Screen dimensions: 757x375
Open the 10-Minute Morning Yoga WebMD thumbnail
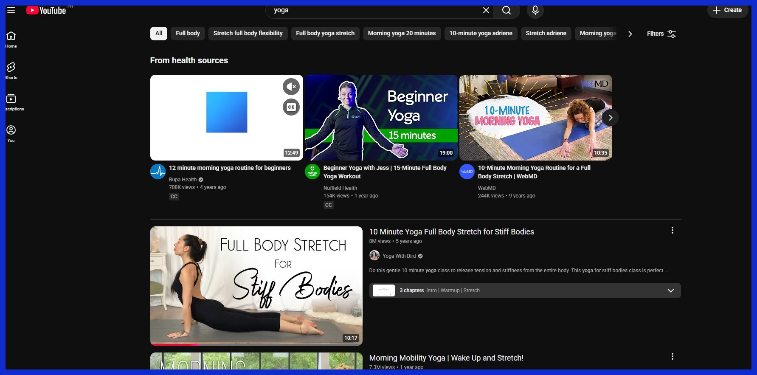coord(535,118)
